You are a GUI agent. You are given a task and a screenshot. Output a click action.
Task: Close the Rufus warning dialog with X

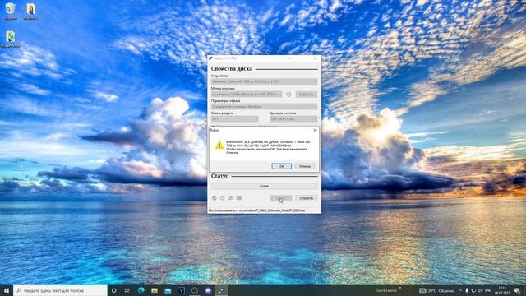315,130
